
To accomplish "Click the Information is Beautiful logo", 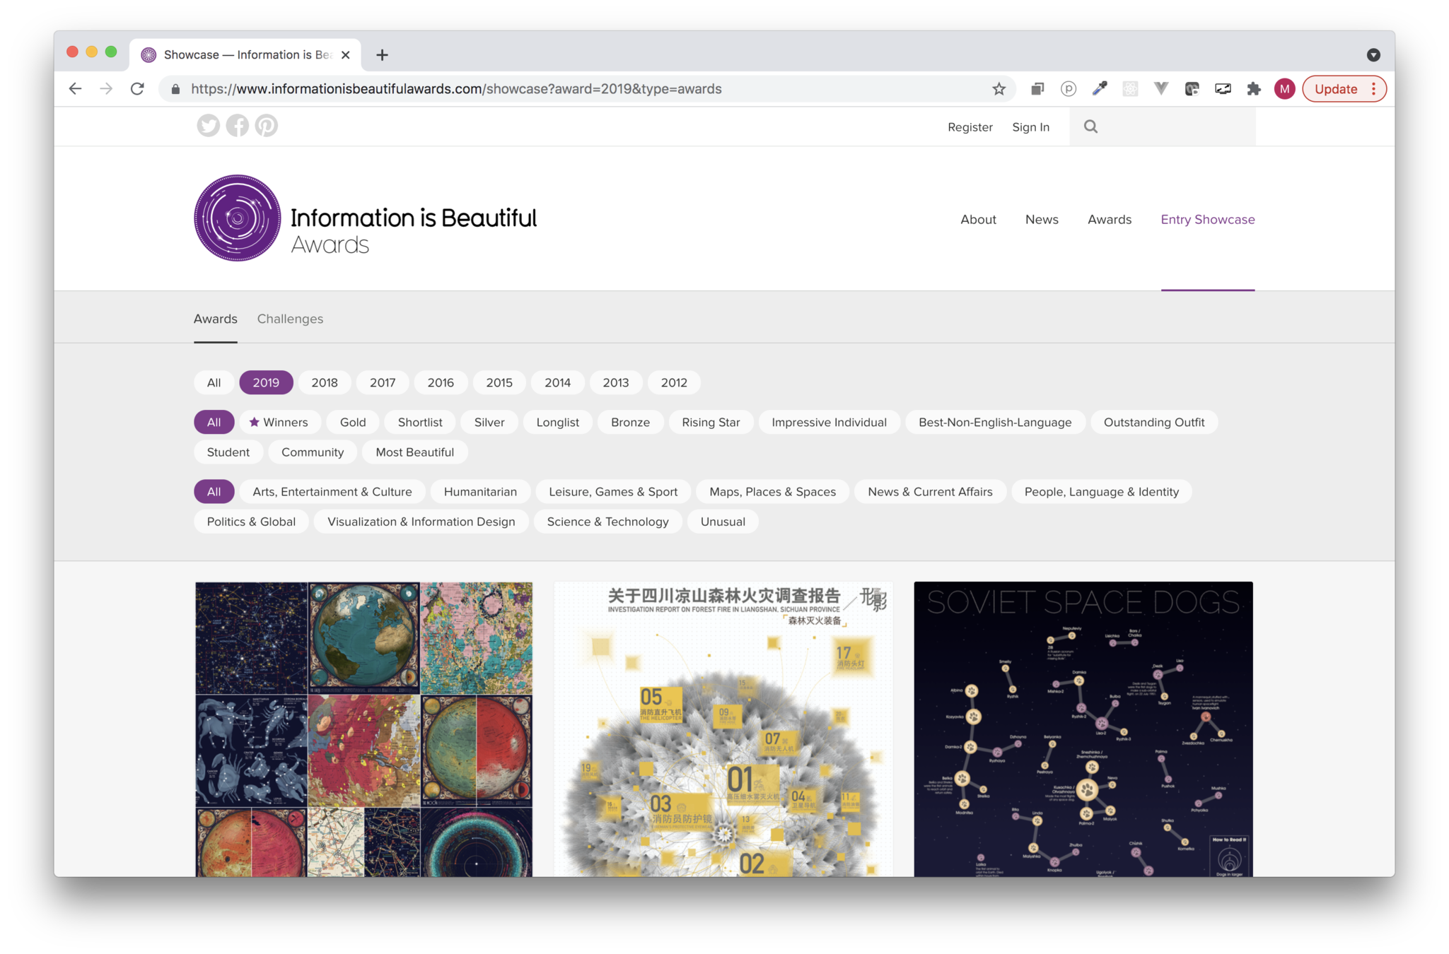I will (238, 218).
